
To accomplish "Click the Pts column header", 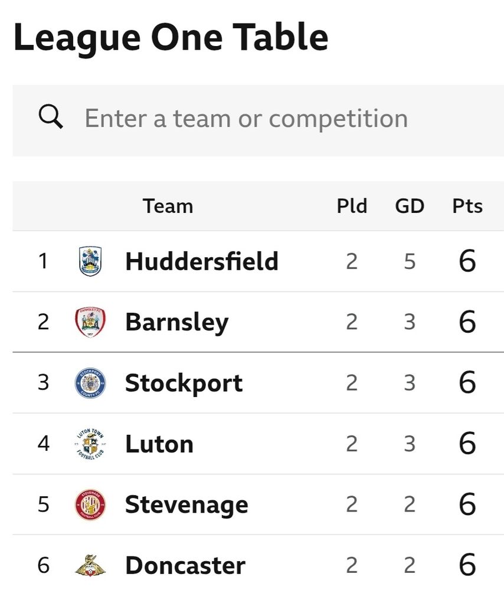I will click(x=467, y=206).
